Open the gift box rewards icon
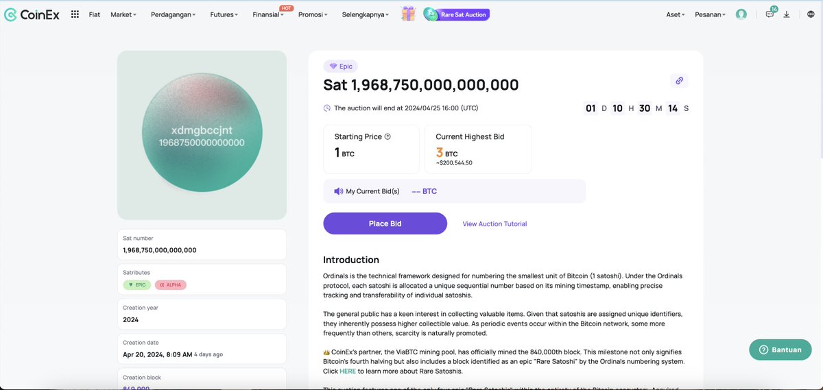 [x=409, y=14]
